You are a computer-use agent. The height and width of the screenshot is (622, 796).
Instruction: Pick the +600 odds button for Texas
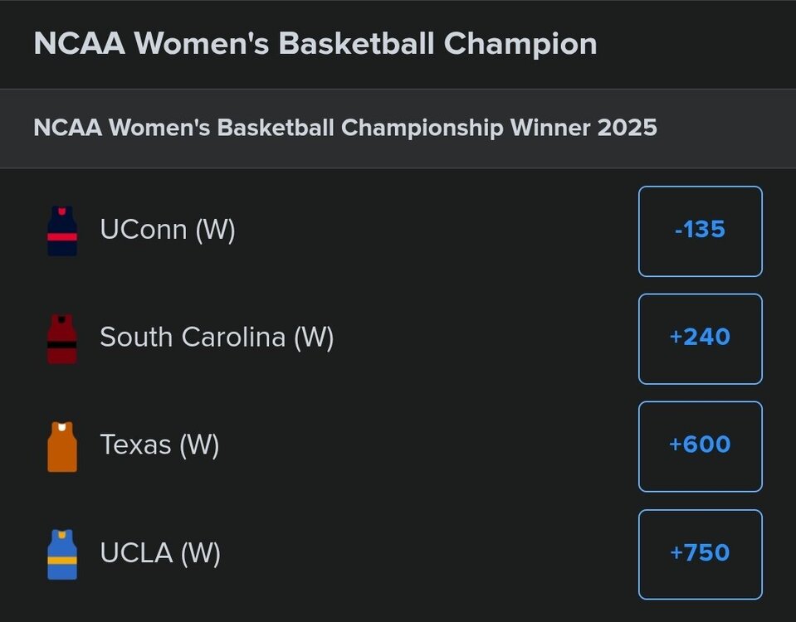click(x=700, y=446)
